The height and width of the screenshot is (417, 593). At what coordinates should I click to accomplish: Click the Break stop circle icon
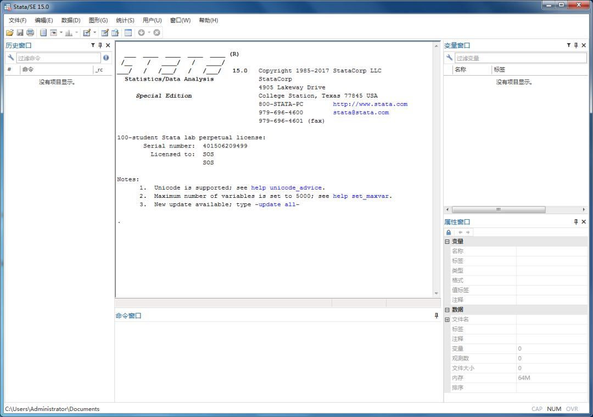(156, 33)
